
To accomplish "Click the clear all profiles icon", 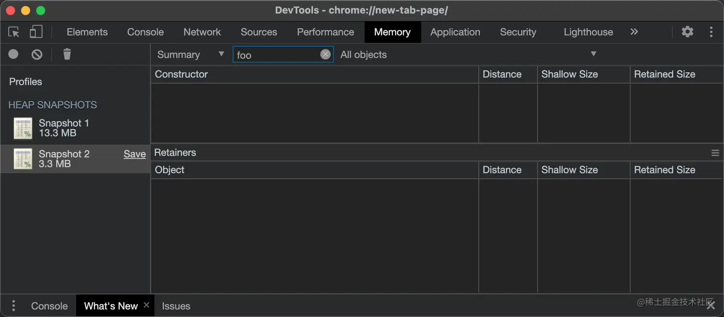I will coord(37,55).
